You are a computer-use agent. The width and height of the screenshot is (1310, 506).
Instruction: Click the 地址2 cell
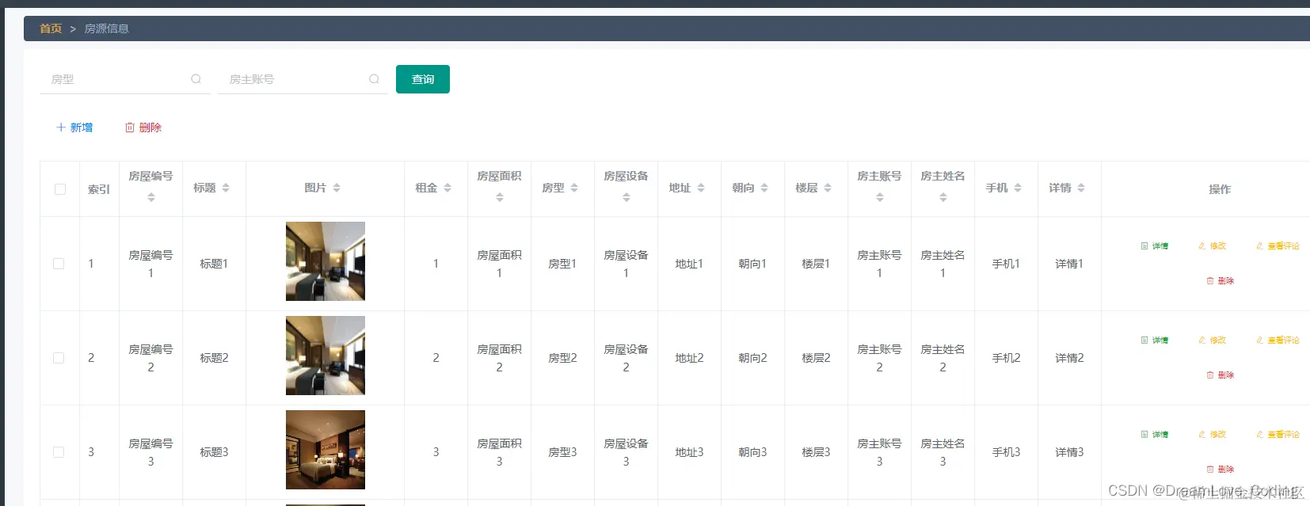coord(689,358)
